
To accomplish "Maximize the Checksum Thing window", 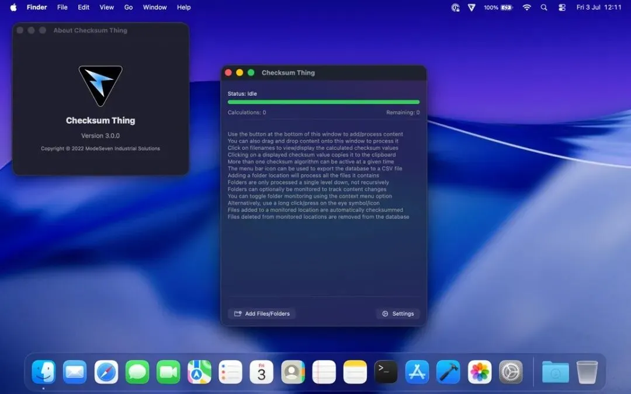I will (x=251, y=72).
